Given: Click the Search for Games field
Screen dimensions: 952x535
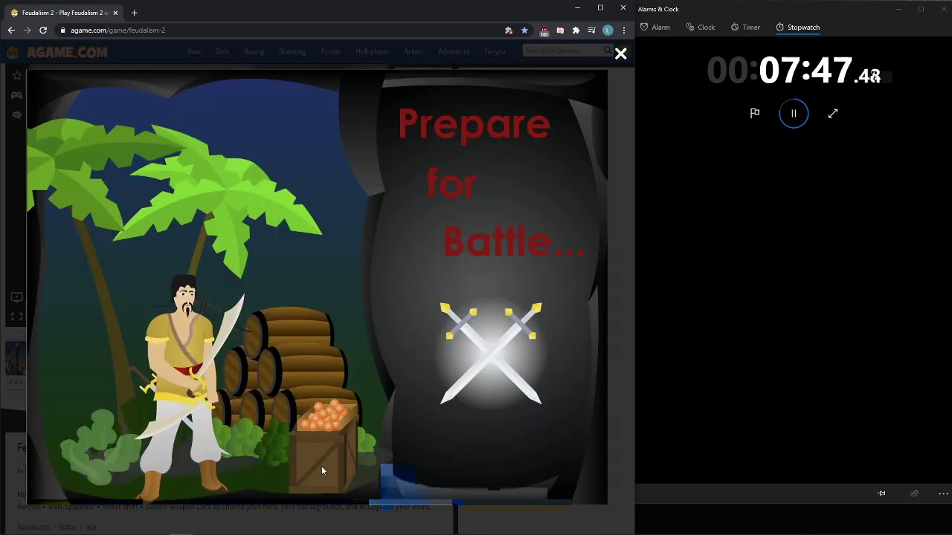Looking at the screenshot, I should [x=562, y=51].
